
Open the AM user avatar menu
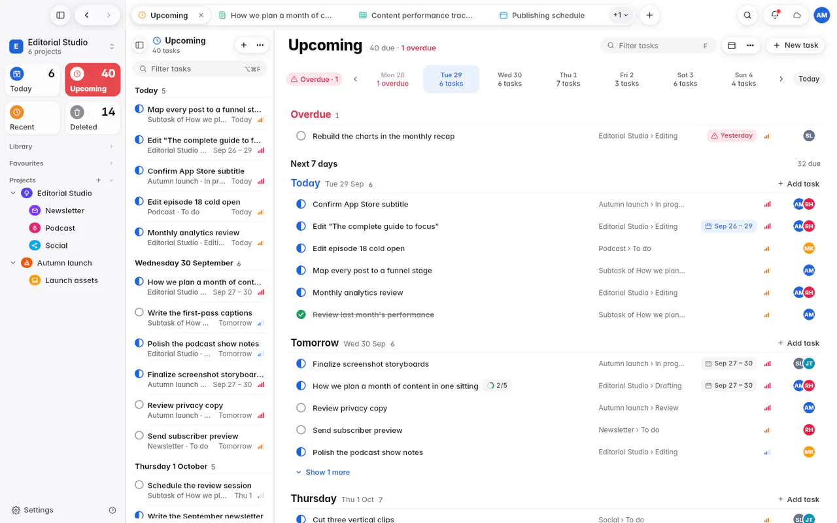click(x=821, y=15)
